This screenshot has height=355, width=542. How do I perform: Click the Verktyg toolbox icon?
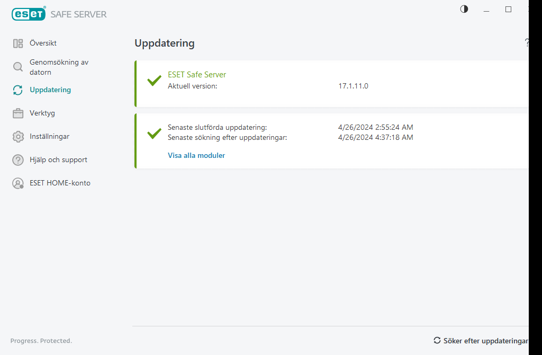[18, 113]
